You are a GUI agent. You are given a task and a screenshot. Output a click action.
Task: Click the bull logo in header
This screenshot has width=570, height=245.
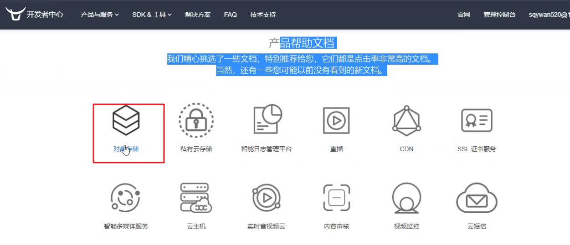[15, 14]
